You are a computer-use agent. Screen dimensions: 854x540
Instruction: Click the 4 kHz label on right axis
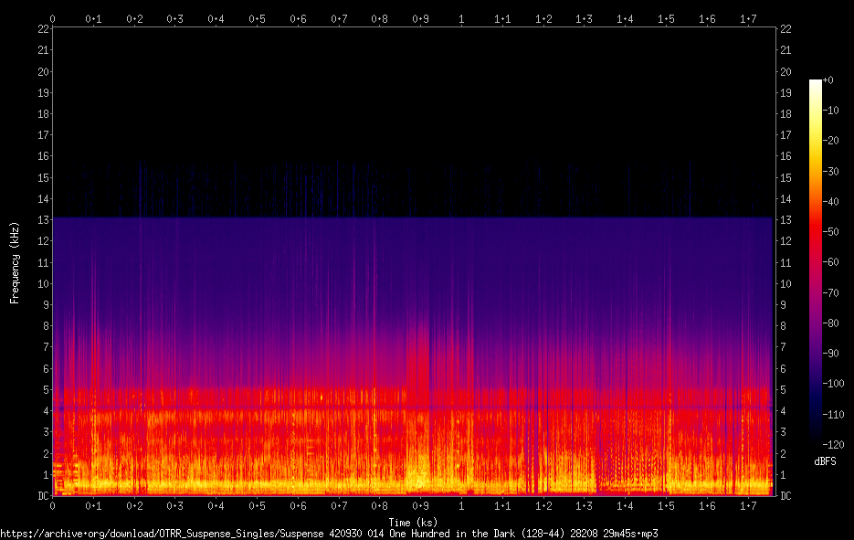pyautogui.click(x=783, y=411)
